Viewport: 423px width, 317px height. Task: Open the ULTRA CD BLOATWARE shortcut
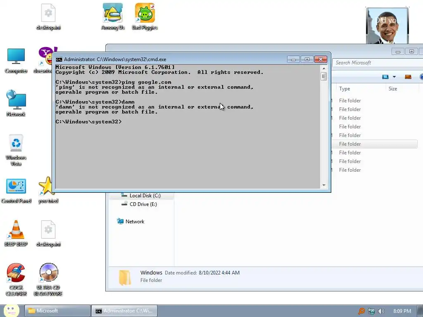coord(48,279)
